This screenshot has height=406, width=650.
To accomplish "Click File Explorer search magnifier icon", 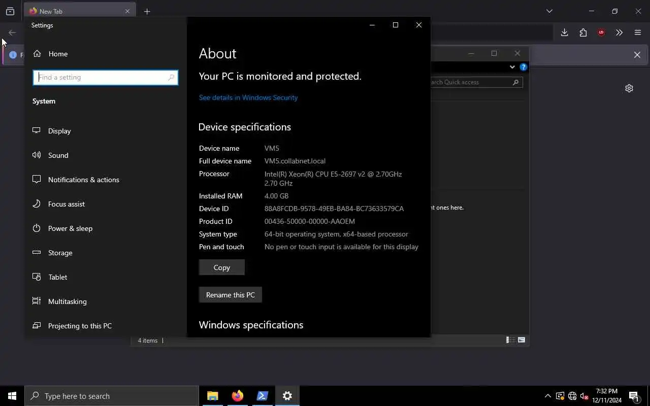I will (x=515, y=82).
